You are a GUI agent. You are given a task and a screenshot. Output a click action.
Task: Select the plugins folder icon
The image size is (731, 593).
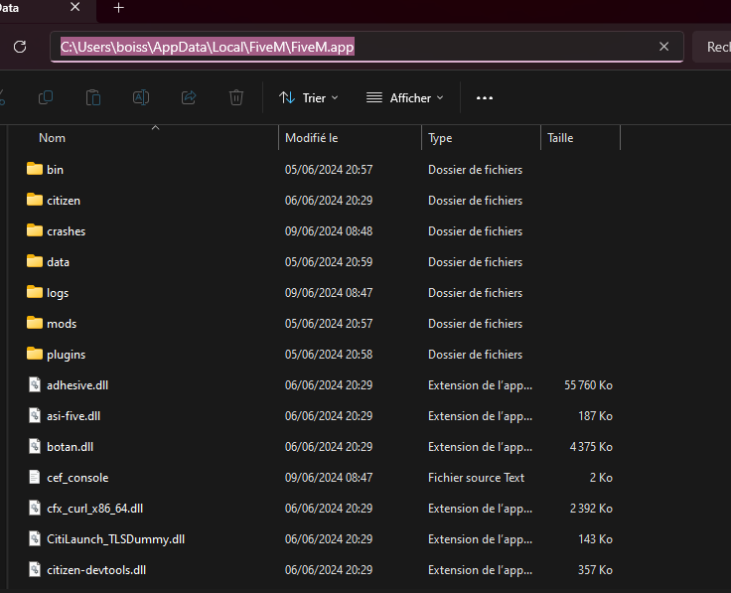click(35, 354)
